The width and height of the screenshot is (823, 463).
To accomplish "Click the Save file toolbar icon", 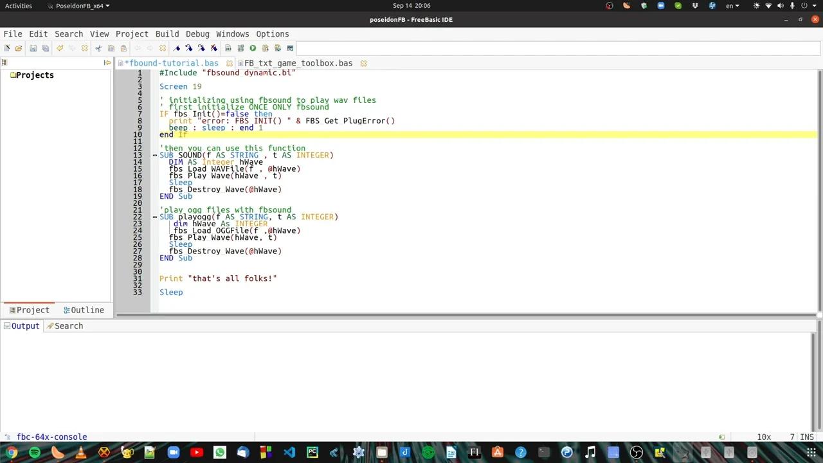I will pos(33,48).
